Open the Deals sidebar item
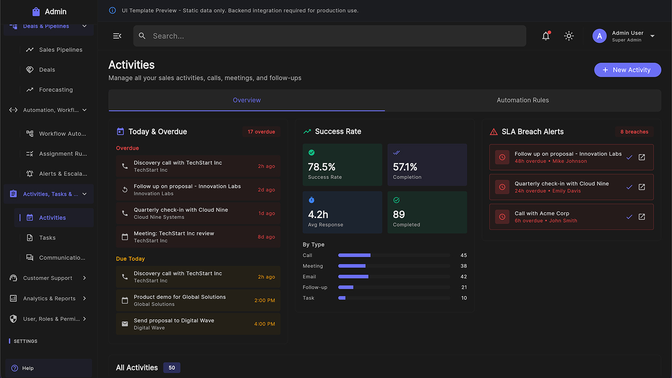 54,70
